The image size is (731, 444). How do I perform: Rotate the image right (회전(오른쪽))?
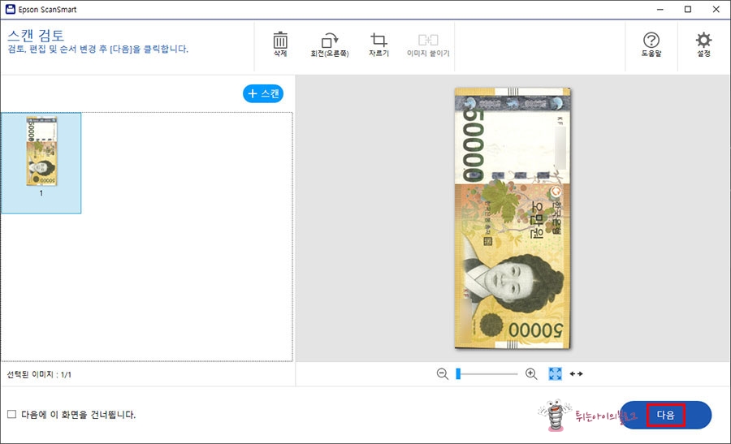330,45
